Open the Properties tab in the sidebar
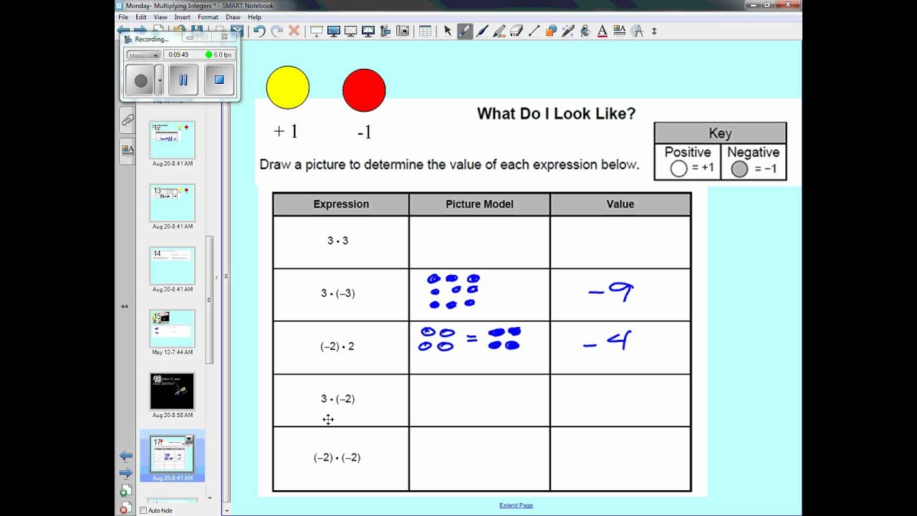917x516 pixels. (128, 150)
